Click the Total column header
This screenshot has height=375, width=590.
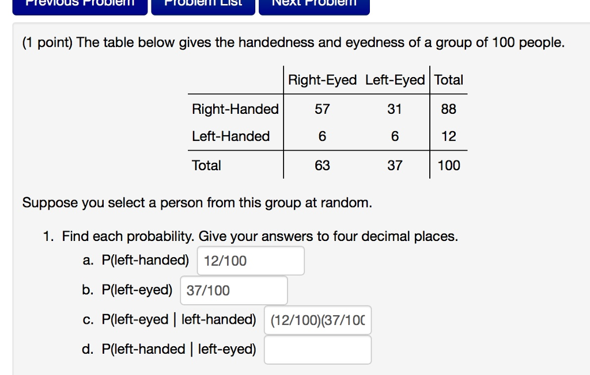[449, 80]
